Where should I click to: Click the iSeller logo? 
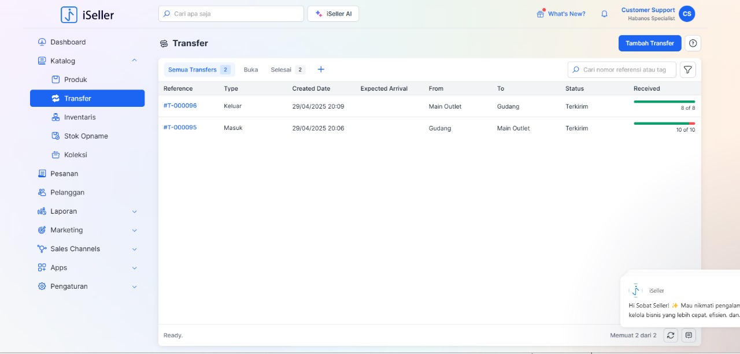[x=87, y=14]
